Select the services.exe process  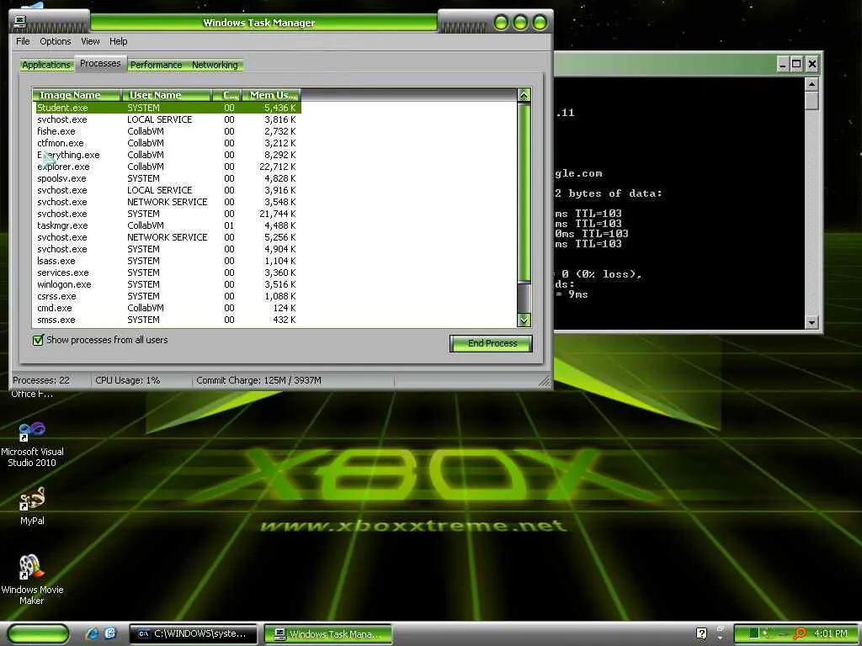click(168, 273)
